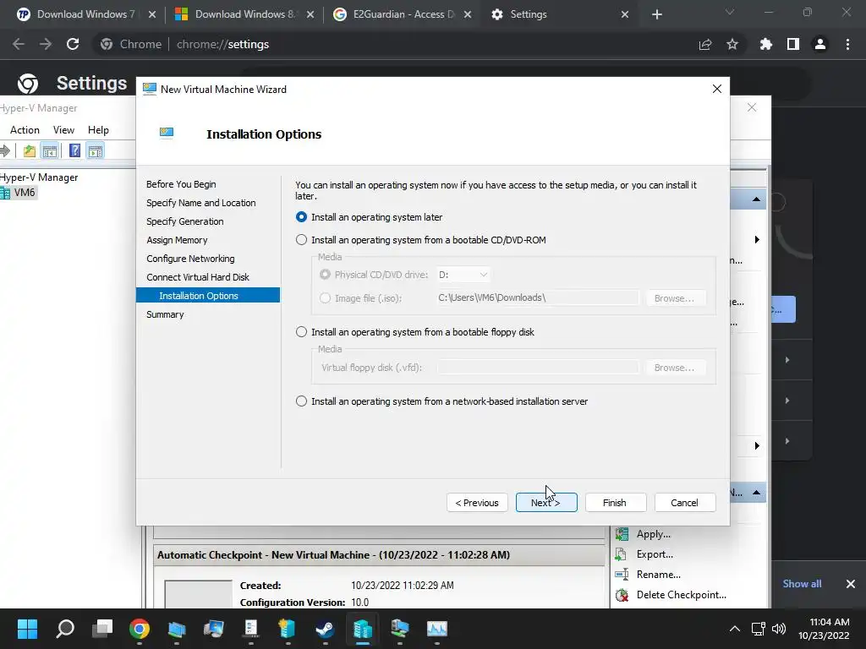Go to Specify Name and Location step
Viewport: 866px width, 649px height.
pos(201,203)
